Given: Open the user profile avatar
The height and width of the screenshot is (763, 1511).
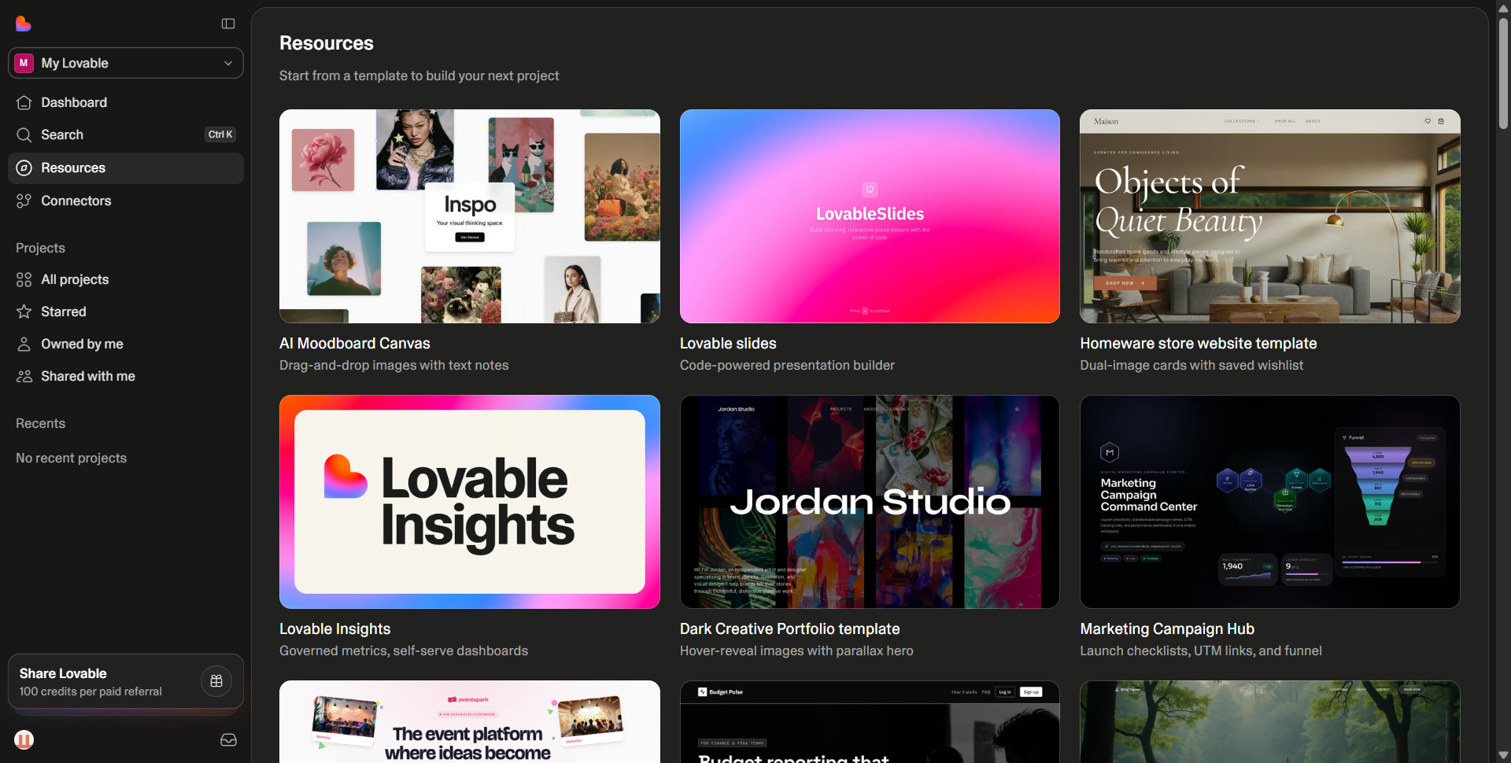Looking at the screenshot, I should click(x=24, y=739).
